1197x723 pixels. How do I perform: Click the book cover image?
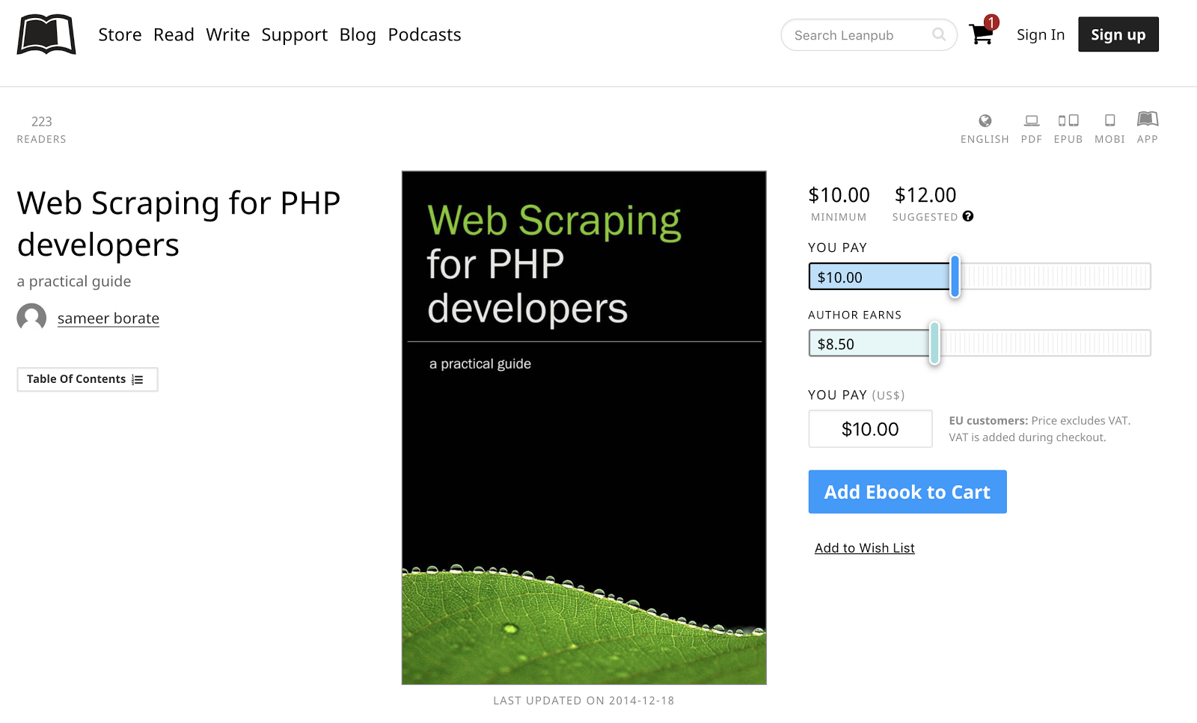point(584,428)
